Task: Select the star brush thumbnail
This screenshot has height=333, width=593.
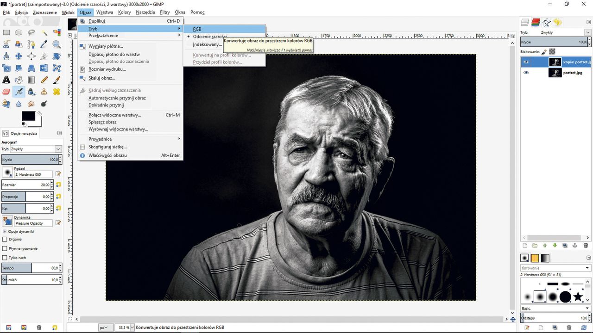Action: coord(578,296)
